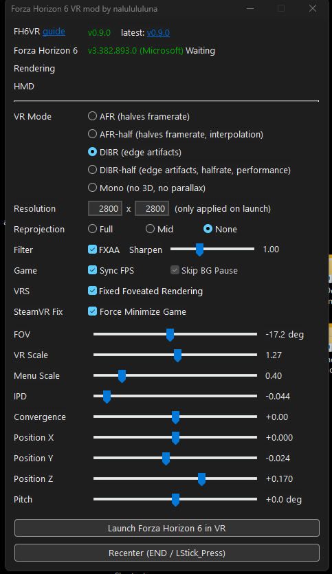Click the IPD slider thumb
This screenshot has width=332, height=574.
pos(107,397)
